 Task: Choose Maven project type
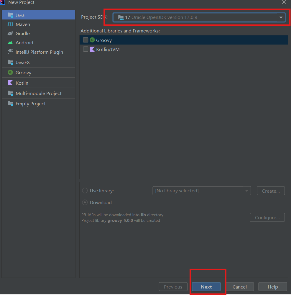tap(38, 24)
